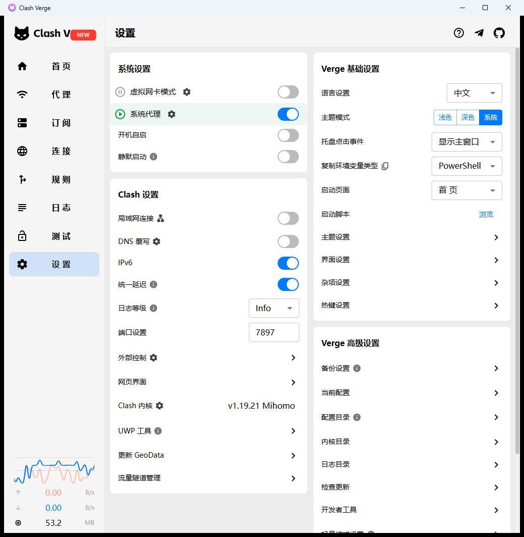
Task: Open the 语言设置 dropdown showing 中文
Action: click(x=475, y=93)
